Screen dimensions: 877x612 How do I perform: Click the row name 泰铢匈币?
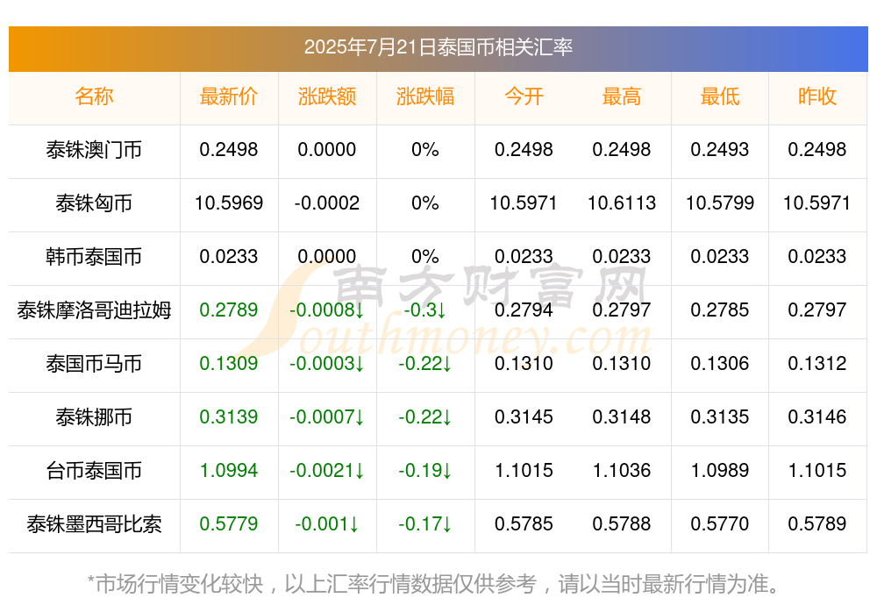pyautogui.click(x=94, y=203)
